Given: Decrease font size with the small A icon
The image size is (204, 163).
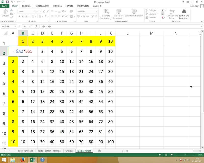Looking at the screenshot, I should click(47, 11).
